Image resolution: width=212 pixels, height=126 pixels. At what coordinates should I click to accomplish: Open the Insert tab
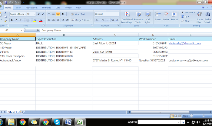point(18,8)
